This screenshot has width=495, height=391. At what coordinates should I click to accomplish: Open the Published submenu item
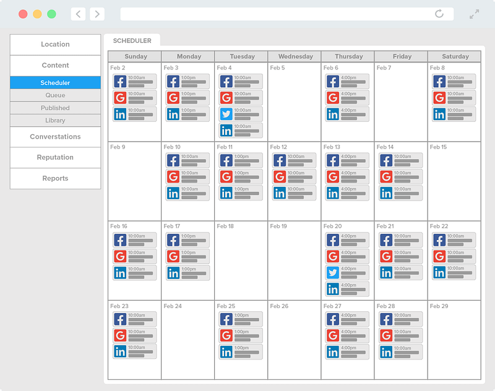[55, 108]
